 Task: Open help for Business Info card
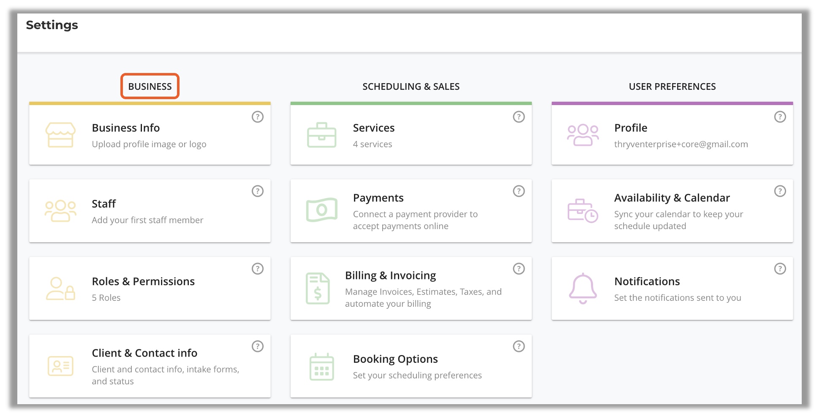pyautogui.click(x=258, y=117)
